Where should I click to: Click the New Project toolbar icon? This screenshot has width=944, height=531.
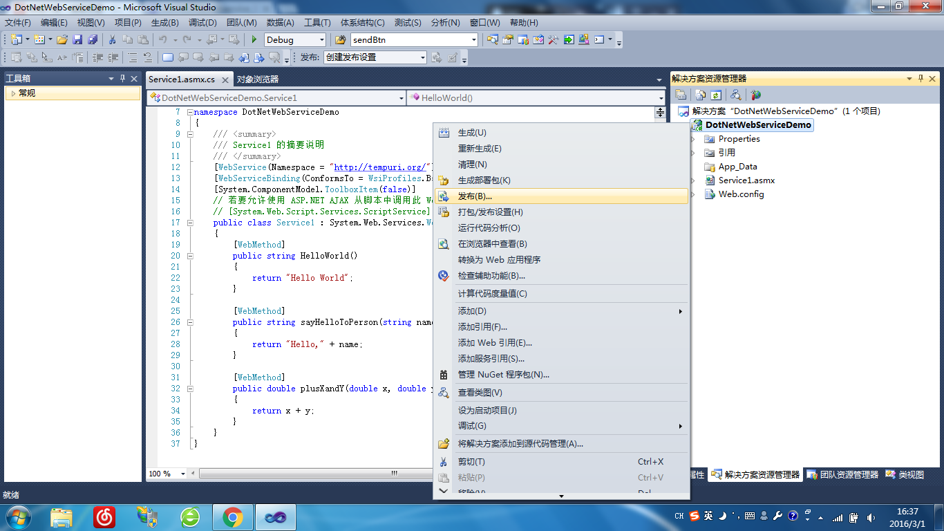[x=16, y=39]
